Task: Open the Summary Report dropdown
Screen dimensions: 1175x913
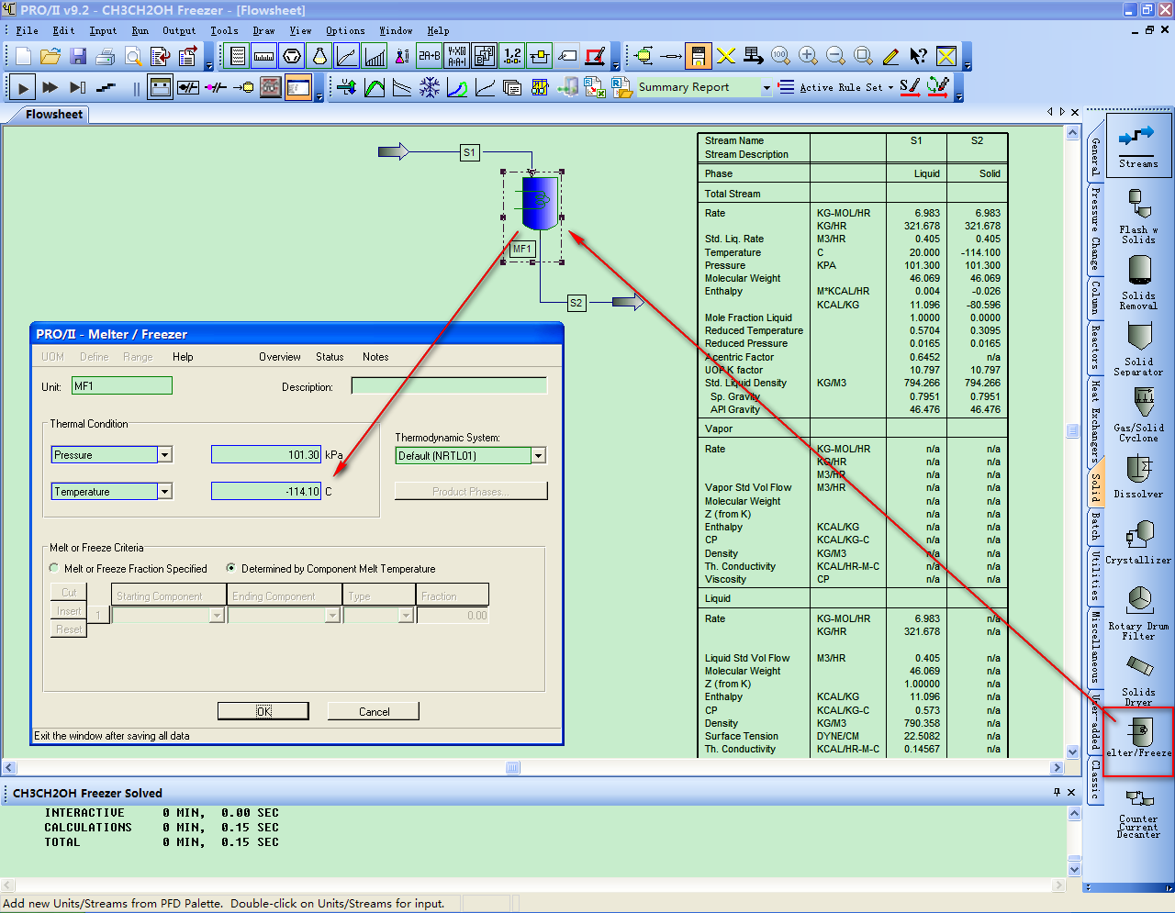Action: [x=767, y=88]
